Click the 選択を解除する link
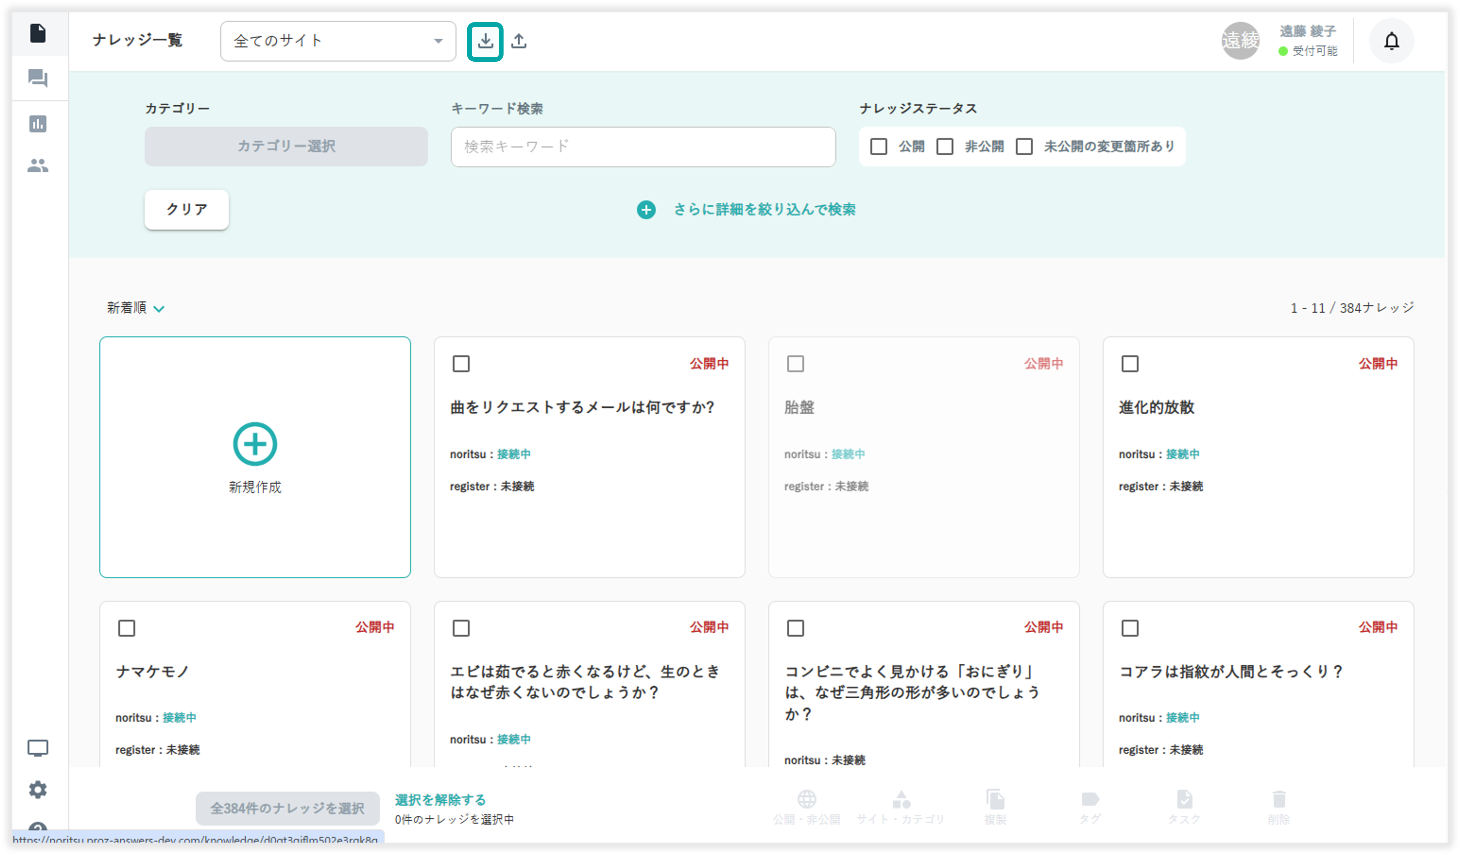The height and width of the screenshot is (855, 1460). coord(440,799)
